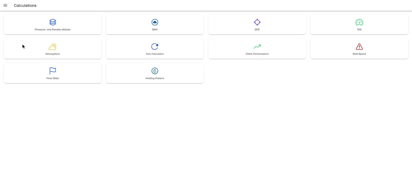Open Pressure- and Density altitude label
This screenshot has width=412, height=180.
click(x=53, y=30)
